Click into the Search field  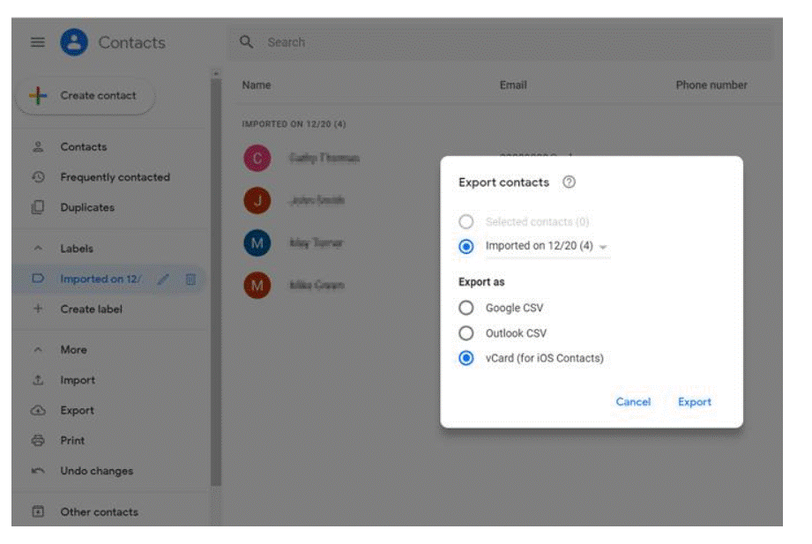click(x=502, y=42)
